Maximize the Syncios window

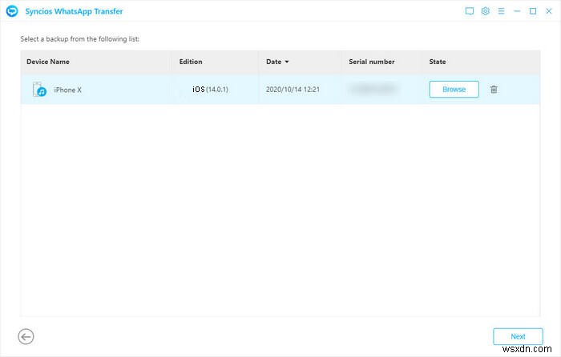[x=533, y=11]
